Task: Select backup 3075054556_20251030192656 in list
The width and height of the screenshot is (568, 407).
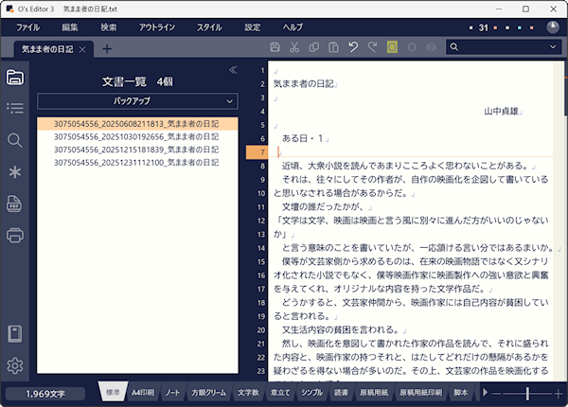Action: 136,136
